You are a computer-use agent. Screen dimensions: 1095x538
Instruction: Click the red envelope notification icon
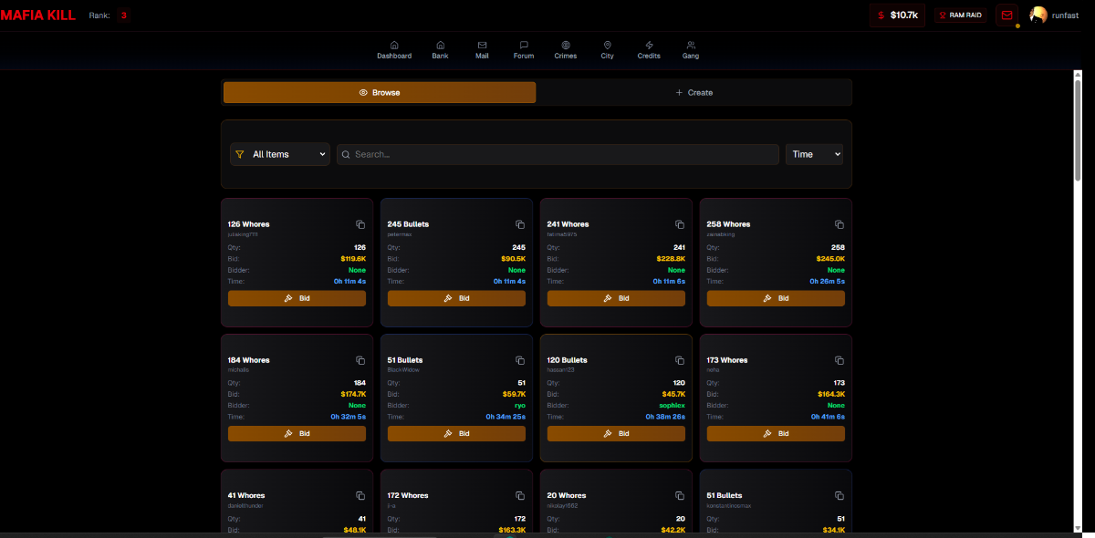(x=1006, y=15)
